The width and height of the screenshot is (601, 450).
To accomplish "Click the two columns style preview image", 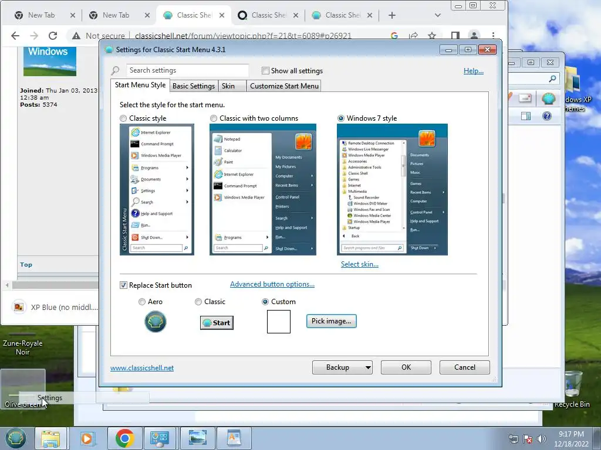I will coord(262,189).
